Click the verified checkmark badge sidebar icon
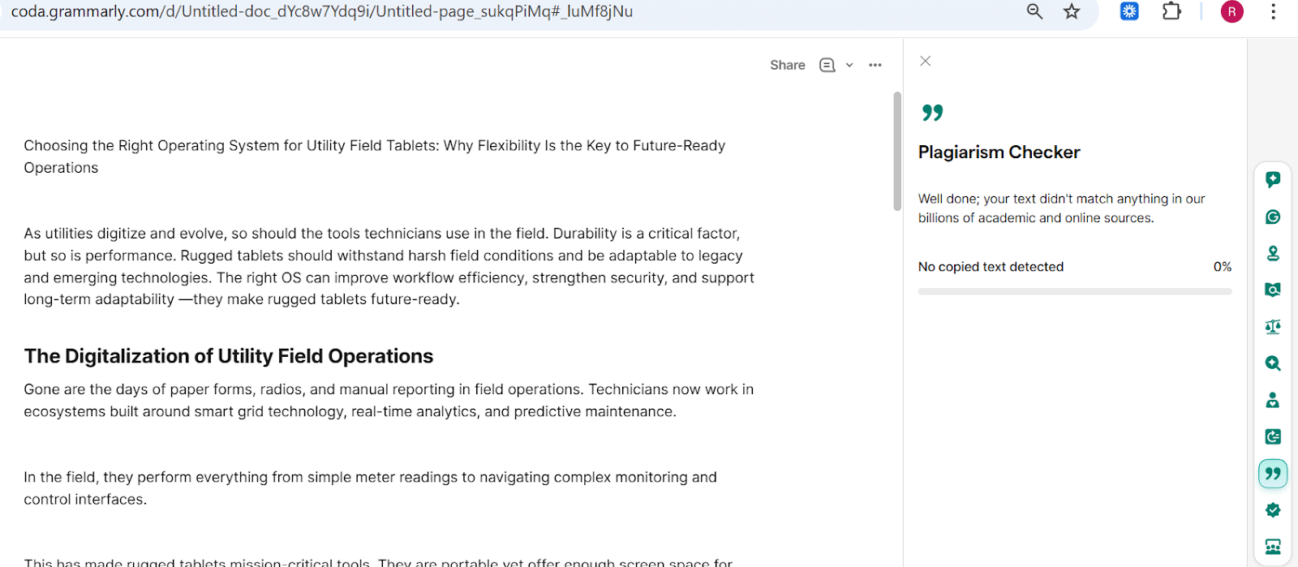This screenshot has width=1298, height=567. click(x=1273, y=510)
